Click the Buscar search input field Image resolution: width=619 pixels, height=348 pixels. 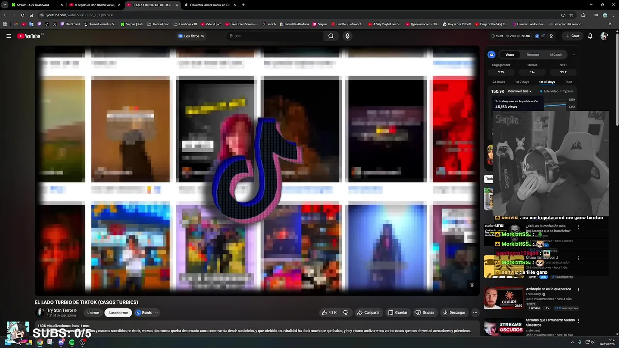(276, 36)
